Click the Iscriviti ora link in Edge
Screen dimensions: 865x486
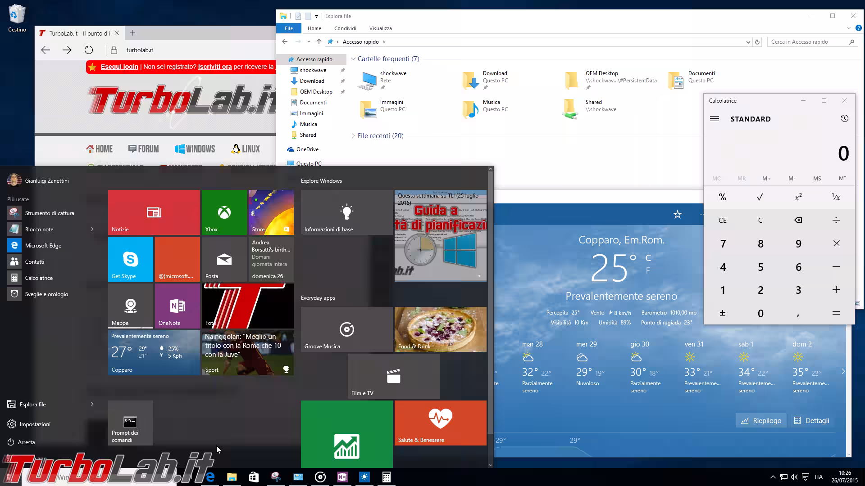click(215, 67)
